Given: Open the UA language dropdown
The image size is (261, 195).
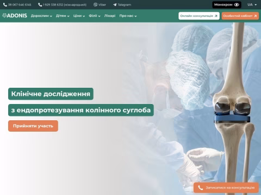Looking at the screenshot, I should point(252,5).
